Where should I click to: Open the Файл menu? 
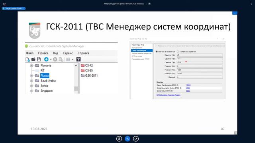pyautogui.click(x=30, y=53)
